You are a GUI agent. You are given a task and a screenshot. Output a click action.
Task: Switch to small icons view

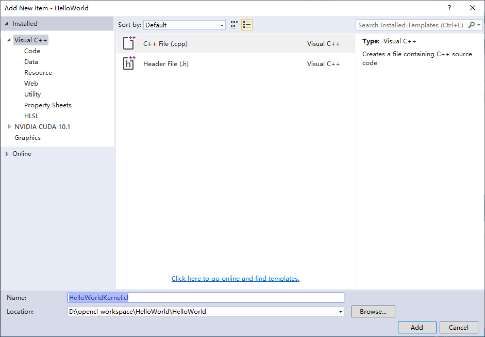point(234,24)
